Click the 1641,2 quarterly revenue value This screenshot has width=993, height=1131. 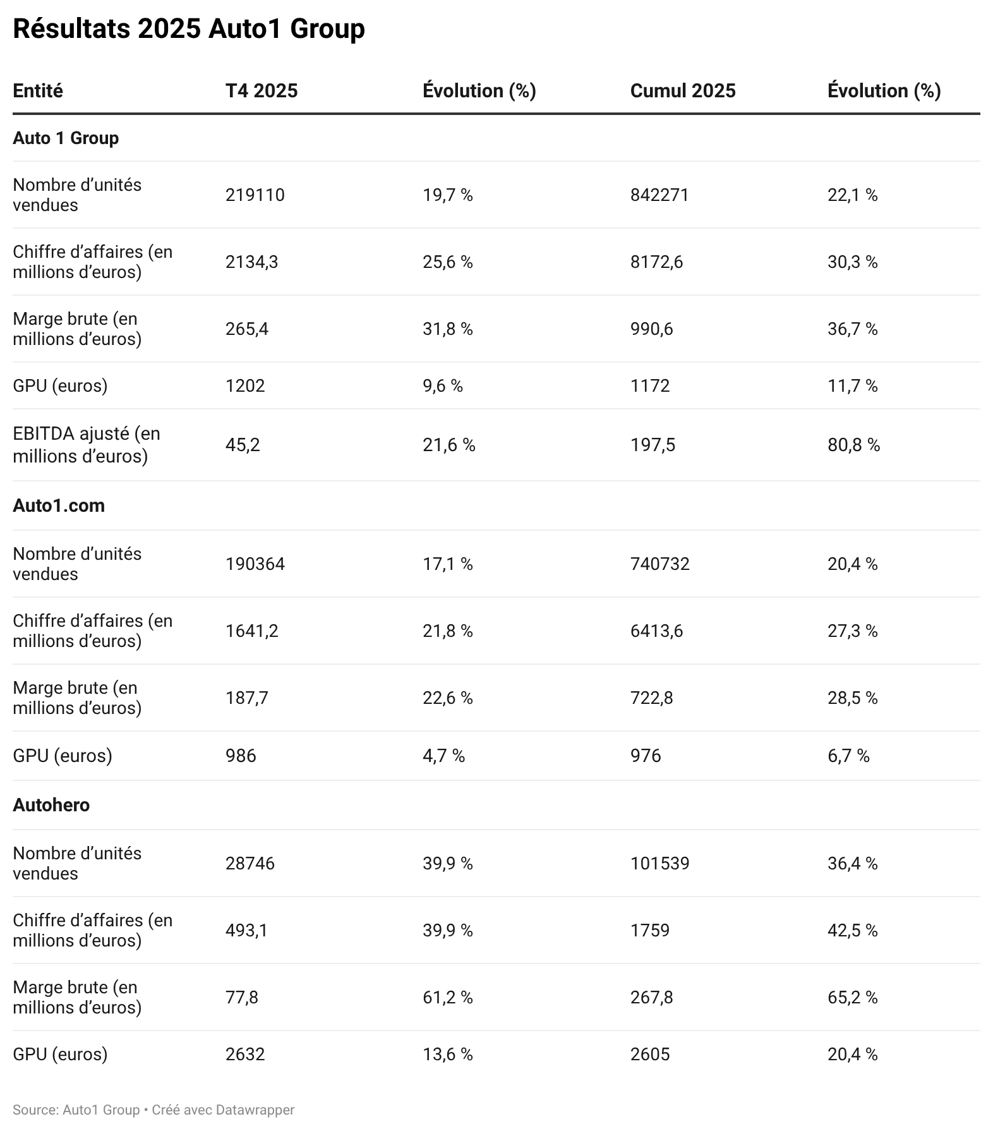tap(251, 631)
